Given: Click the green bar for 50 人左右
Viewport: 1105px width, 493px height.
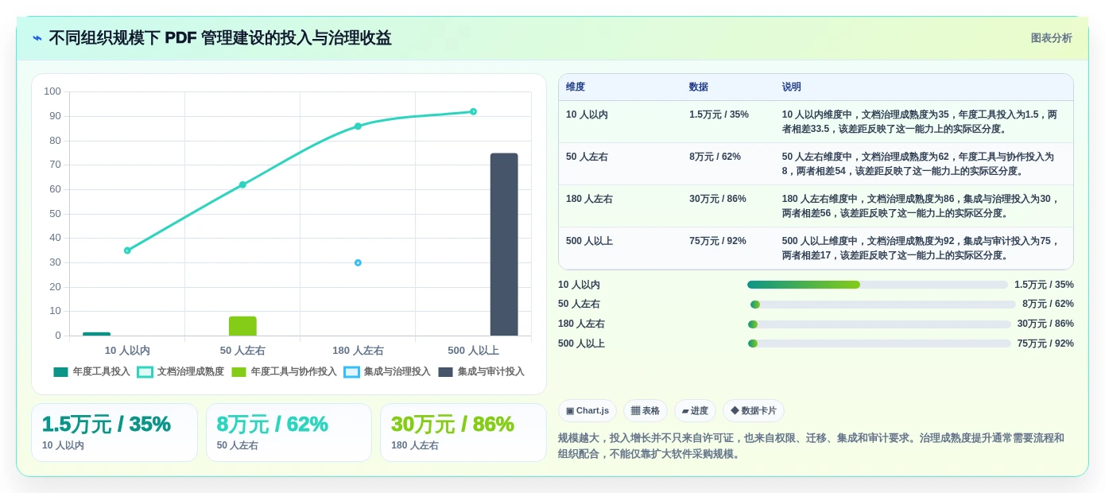Looking at the screenshot, I should (242, 326).
